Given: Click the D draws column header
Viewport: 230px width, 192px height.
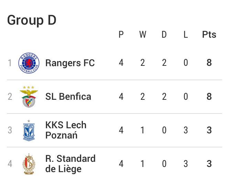Looking at the screenshot, I should tap(164, 35).
